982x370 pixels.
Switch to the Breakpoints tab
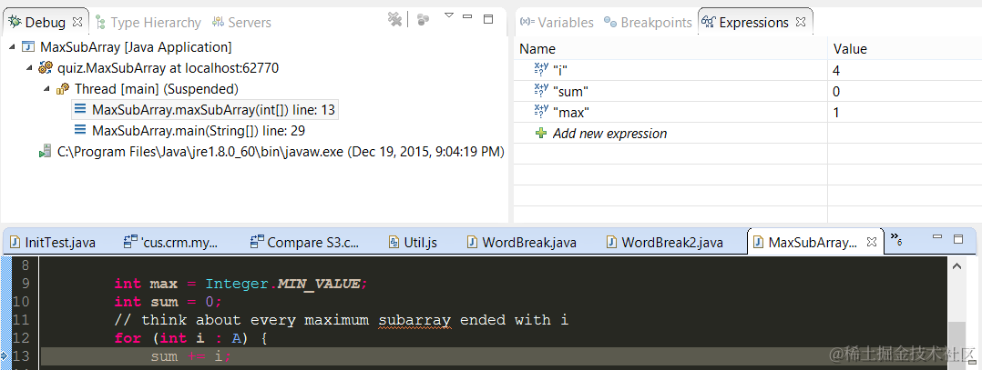click(649, 23)
